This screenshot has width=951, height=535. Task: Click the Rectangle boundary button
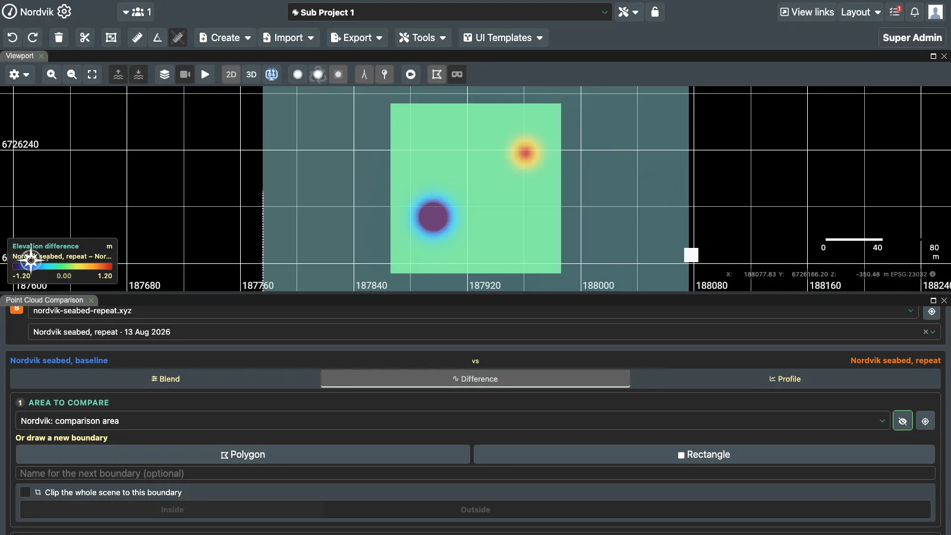704,455
